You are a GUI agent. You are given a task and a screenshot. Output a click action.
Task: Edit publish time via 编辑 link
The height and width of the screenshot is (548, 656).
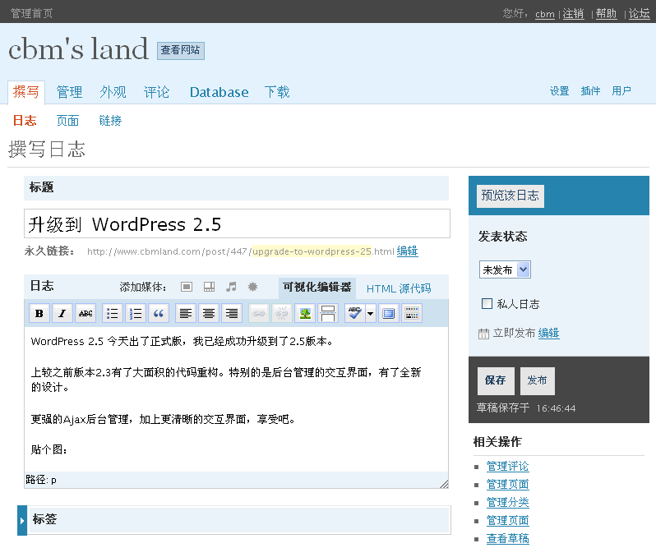click(549, 333)
